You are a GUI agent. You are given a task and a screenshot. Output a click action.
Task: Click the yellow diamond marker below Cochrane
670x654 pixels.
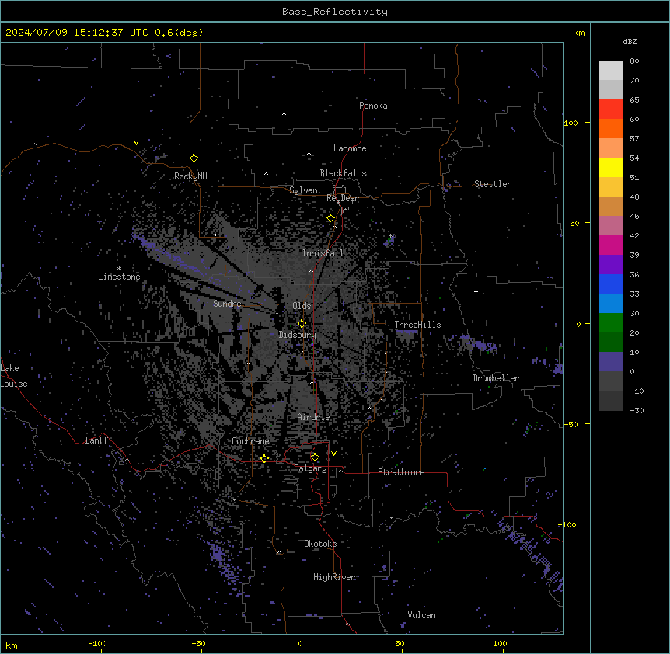[264, 458]
